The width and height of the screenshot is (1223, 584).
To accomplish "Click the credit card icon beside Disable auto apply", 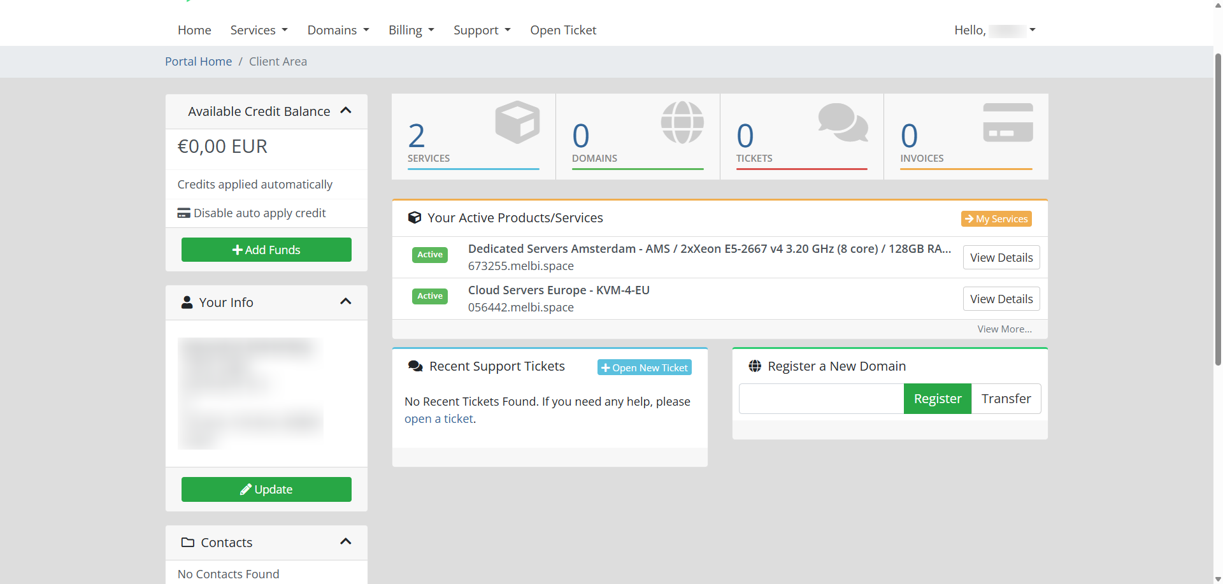I will [184, 213].
